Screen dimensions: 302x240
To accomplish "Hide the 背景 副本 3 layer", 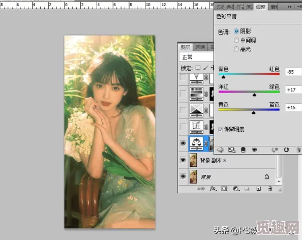I will [x=183, y=160].
